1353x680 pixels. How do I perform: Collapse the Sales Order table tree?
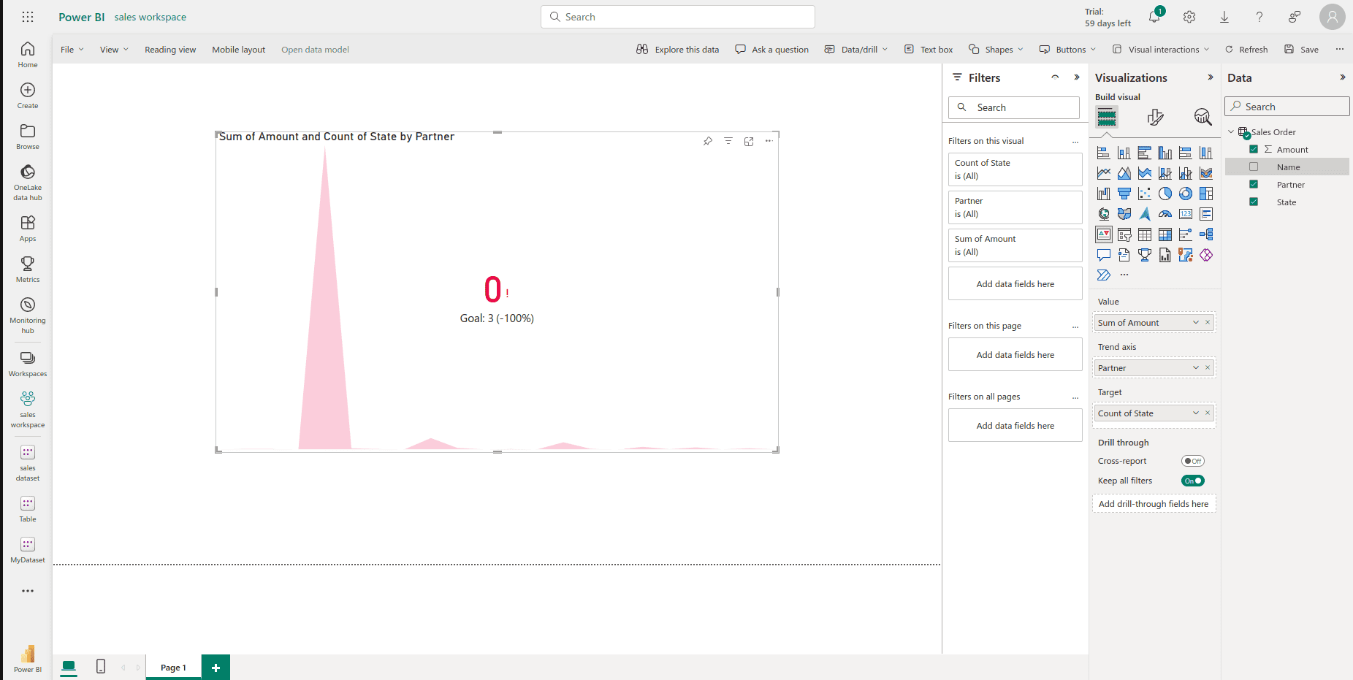[1231, 131]
